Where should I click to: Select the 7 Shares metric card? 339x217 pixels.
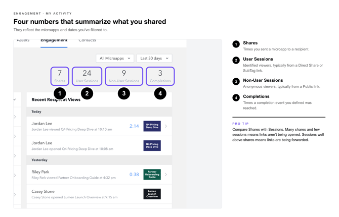(x=60, y=76)
